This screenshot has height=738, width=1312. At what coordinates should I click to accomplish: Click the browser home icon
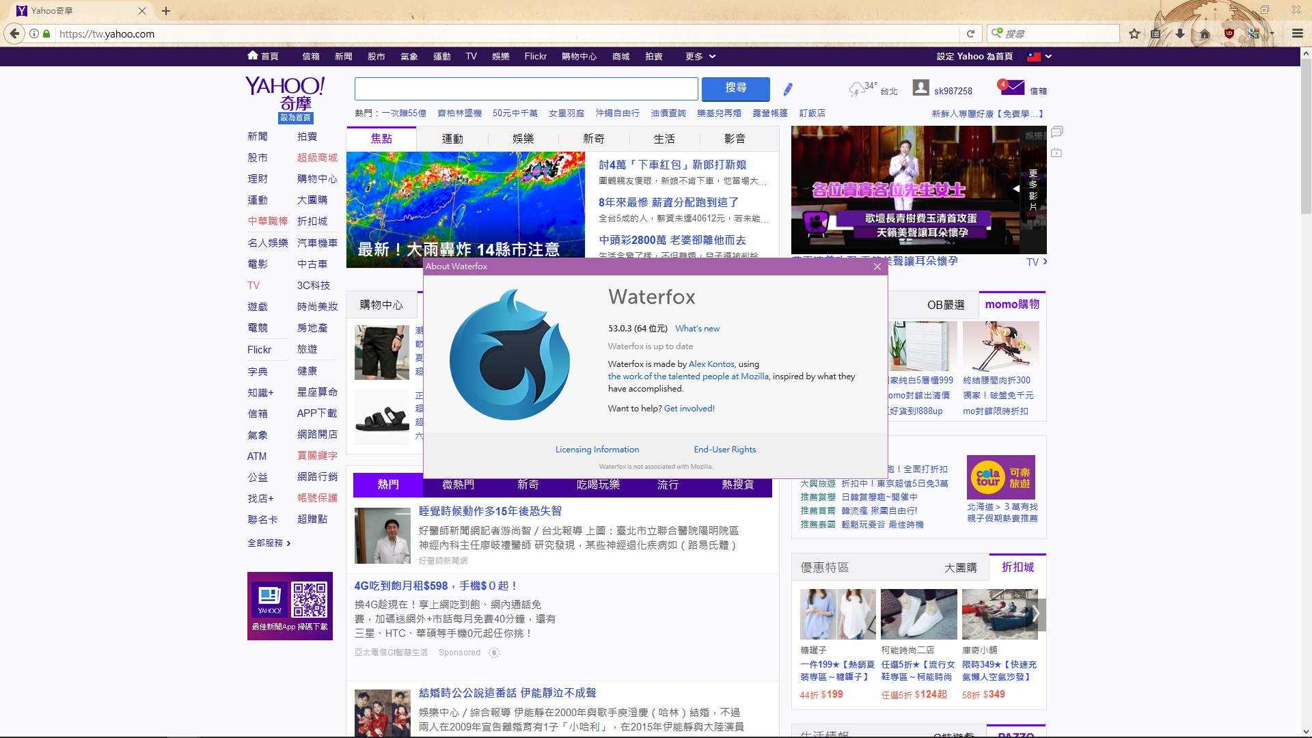pos(1205,33)
